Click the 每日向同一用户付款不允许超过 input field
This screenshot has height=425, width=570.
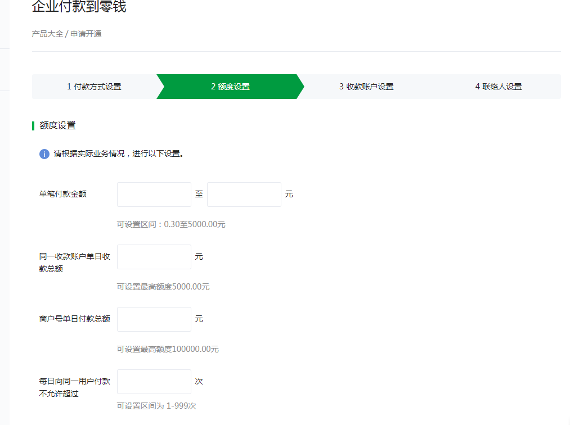pyautogui.click(x=154, y=382)
